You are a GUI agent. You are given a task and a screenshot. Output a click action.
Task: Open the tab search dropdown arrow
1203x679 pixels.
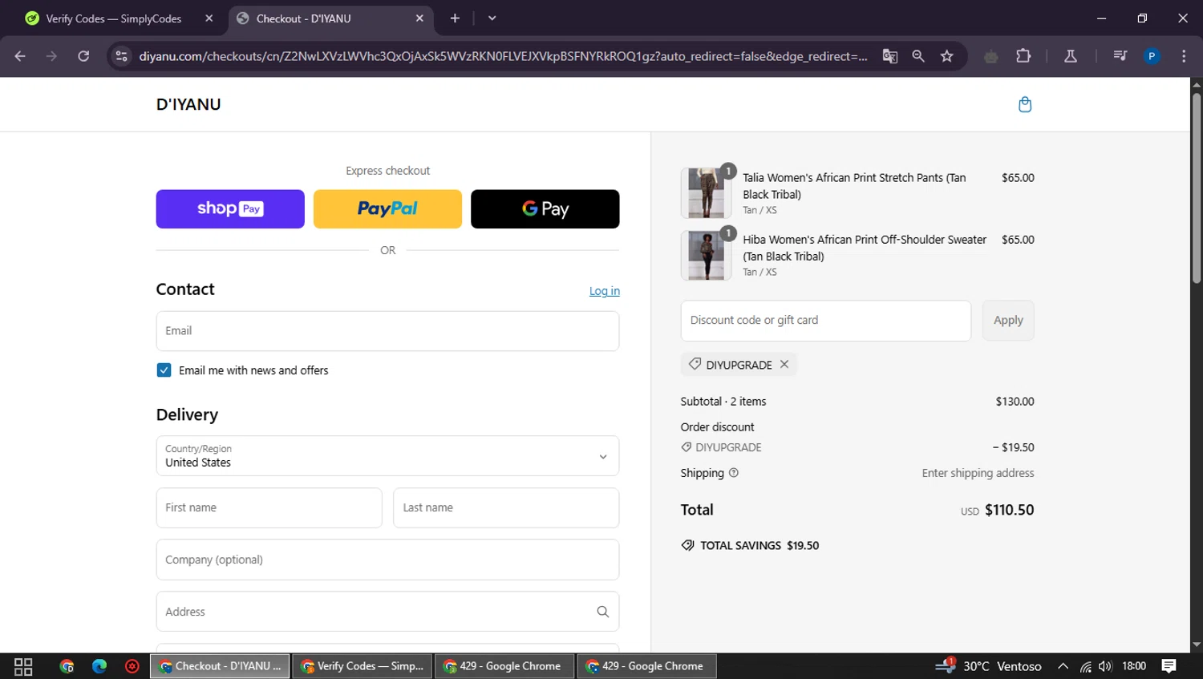click(x=492, y=18)
